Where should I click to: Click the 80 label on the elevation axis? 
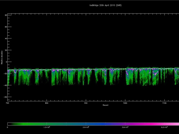click(x=6, y=15)
